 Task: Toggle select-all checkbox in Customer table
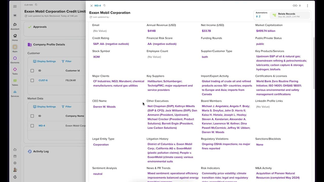[x=32, y=71]
